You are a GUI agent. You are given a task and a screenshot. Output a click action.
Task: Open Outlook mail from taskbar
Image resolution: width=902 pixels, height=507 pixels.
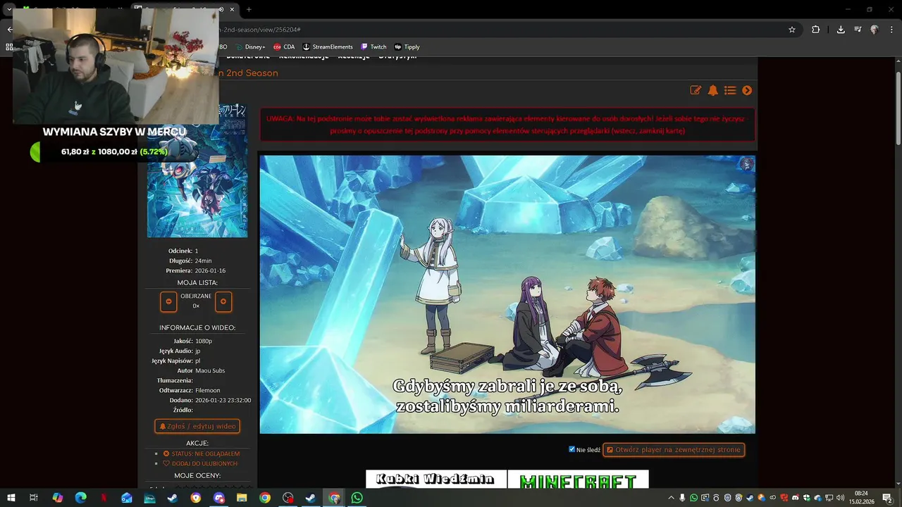[x=126, y=498]
